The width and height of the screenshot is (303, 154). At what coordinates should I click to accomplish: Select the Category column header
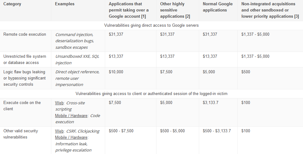12,4
